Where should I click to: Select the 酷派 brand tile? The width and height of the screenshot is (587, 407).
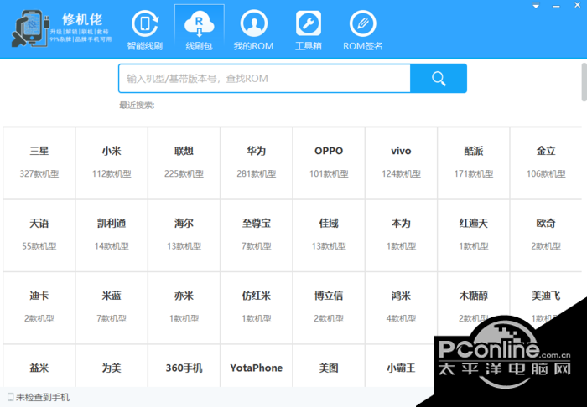point(474,163)
